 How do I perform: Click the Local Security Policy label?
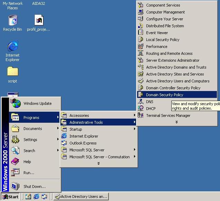[163, 40]
